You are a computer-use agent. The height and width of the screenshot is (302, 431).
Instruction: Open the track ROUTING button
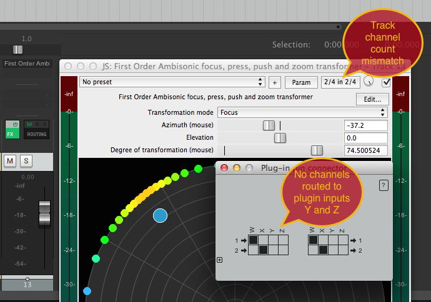(37, 134)
